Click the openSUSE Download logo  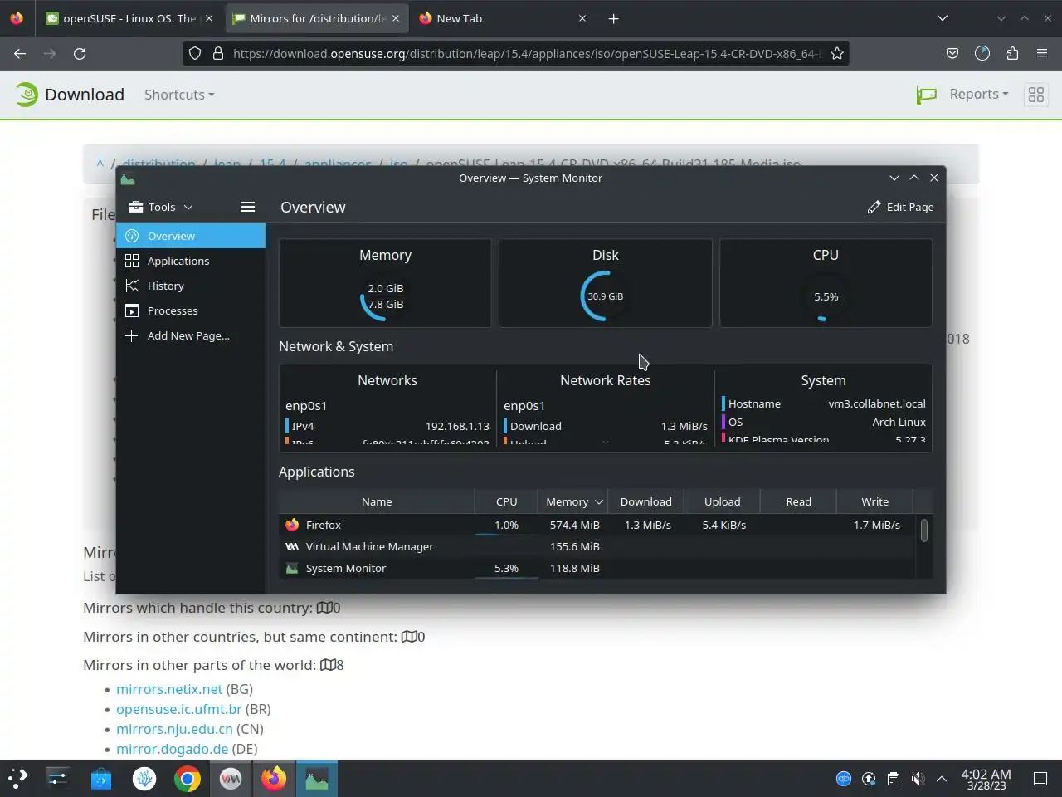click(70, 95)
